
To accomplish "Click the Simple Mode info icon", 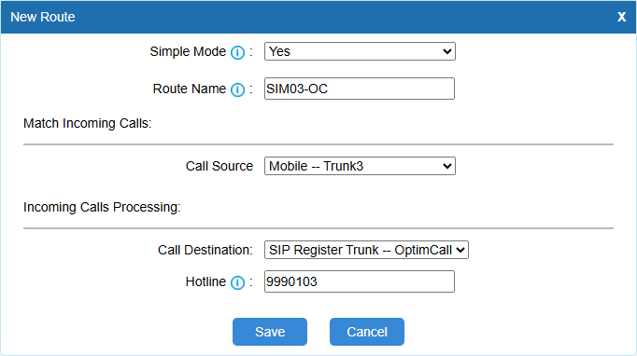I will click(237, 52).
